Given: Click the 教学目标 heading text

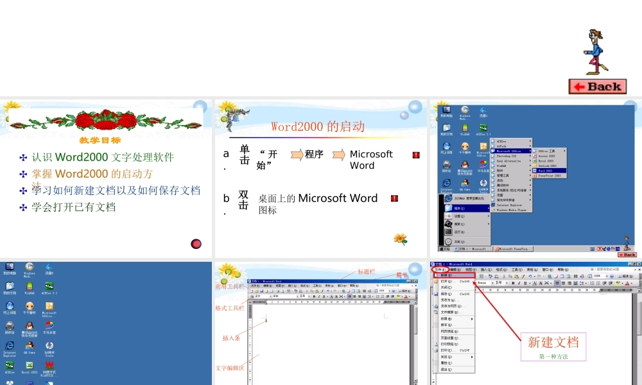Looking at the screenshot, I should (x=100, y=141).
